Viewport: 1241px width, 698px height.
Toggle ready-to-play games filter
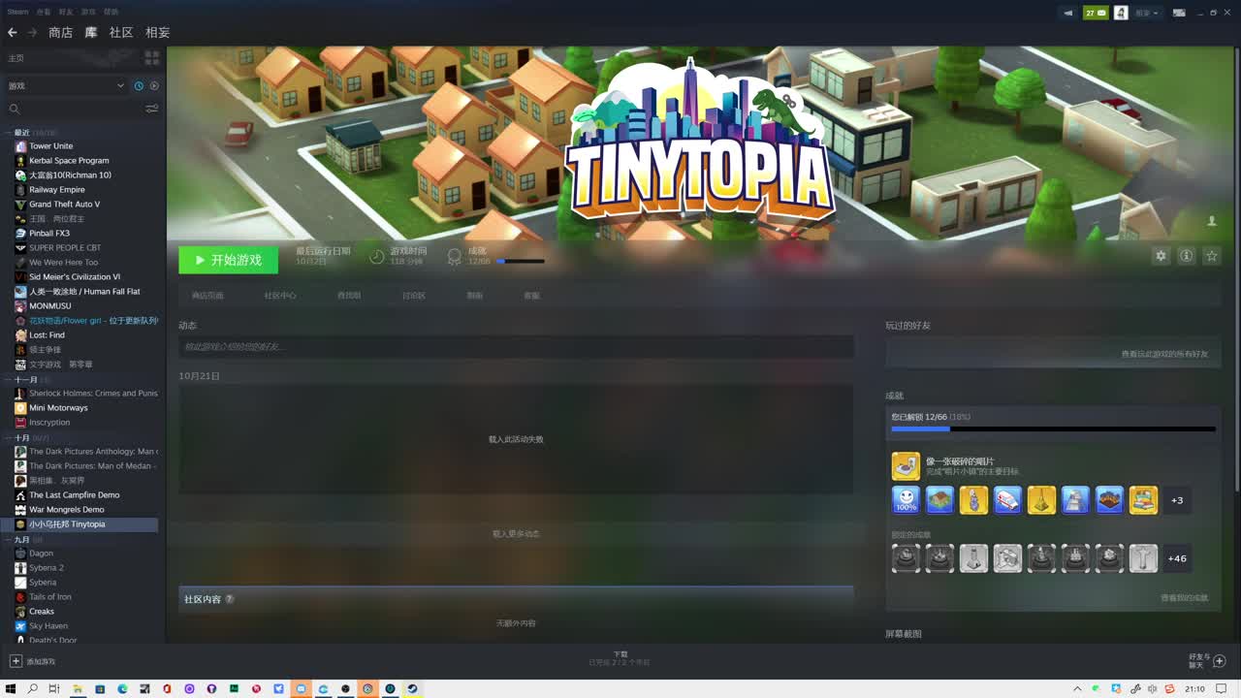coord(154,85)
